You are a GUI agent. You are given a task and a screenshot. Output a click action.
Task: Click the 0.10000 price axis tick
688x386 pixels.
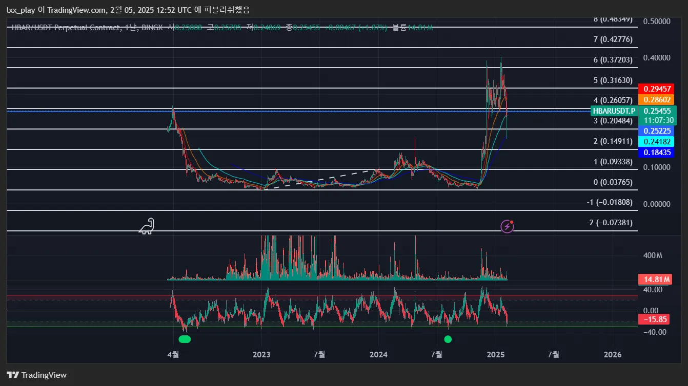(x=657, y=167)
